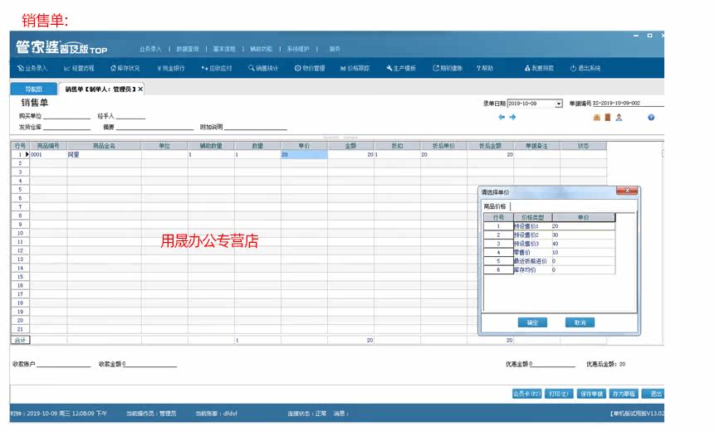Open 销售统计 search in the toolbar

263,68
